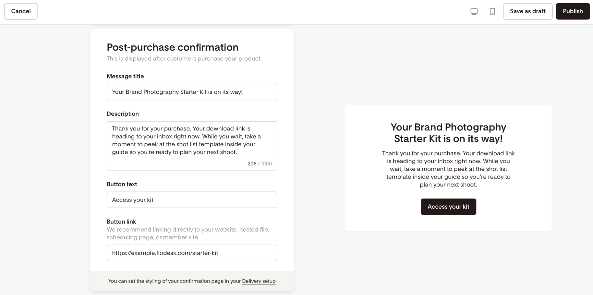
Task: Click the 206 / 1000 character counter
Action: click(260, 164)
